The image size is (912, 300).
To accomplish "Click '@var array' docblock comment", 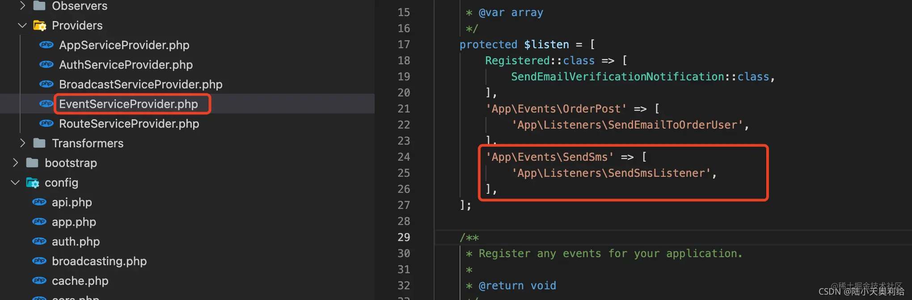I will click(511, 12).
